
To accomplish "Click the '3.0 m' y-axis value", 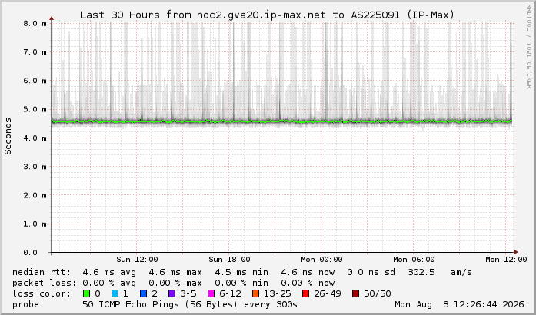I will (x=35, y=167).
